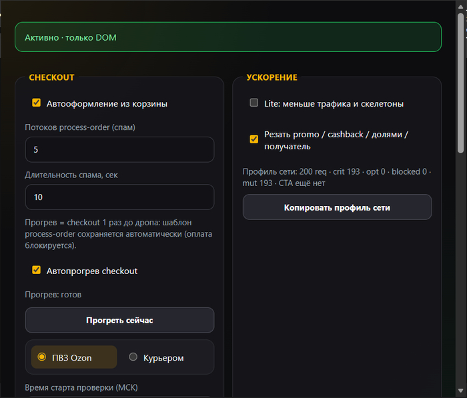Click the Прогрев: готов status text
This screenshot has width=467, height=398.
click(x=53, y=295)
